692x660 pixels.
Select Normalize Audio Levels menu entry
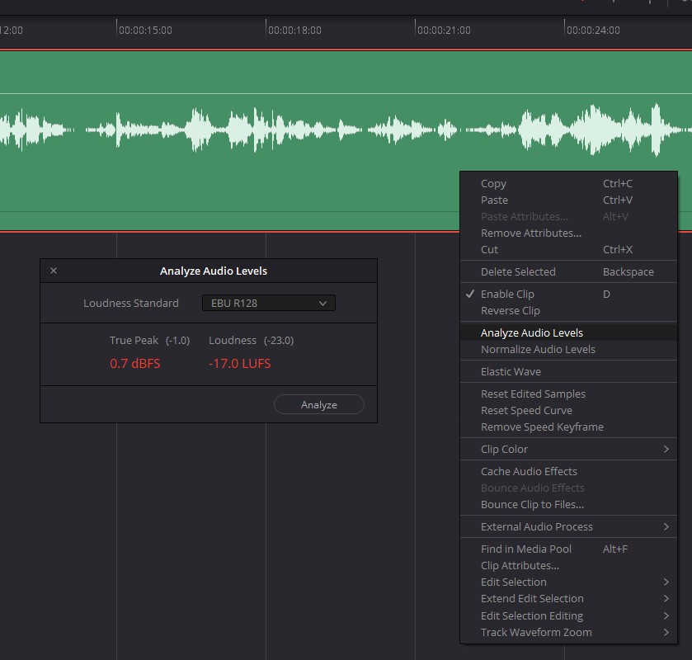tap(568, 349)
